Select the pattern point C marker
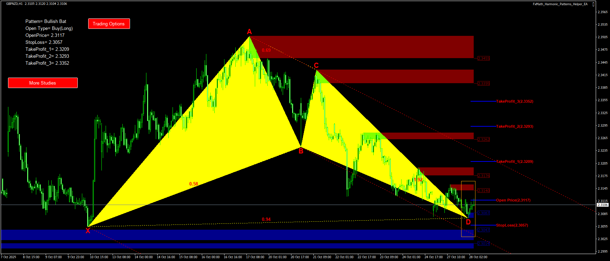The height and width of the screenshot is (261, 610). tap(316, 65)
